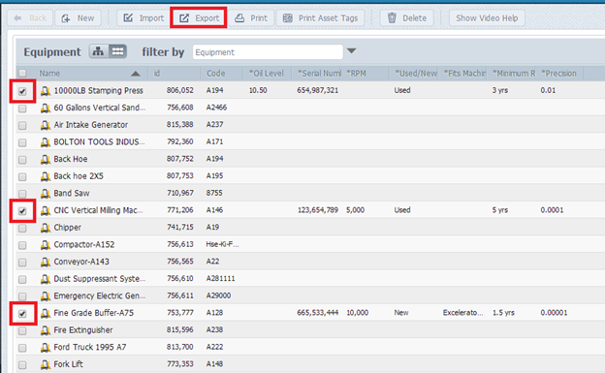Open the Band Saw equipment name

(x=72, y=193)
